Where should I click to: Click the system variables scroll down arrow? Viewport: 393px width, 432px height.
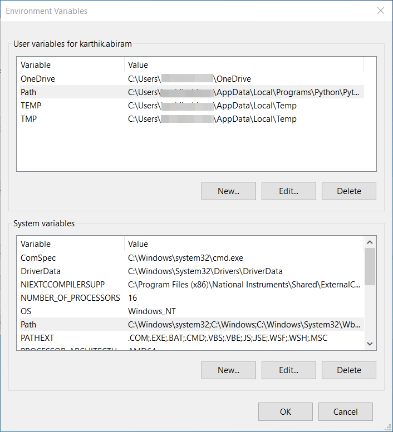pos(370,344)
